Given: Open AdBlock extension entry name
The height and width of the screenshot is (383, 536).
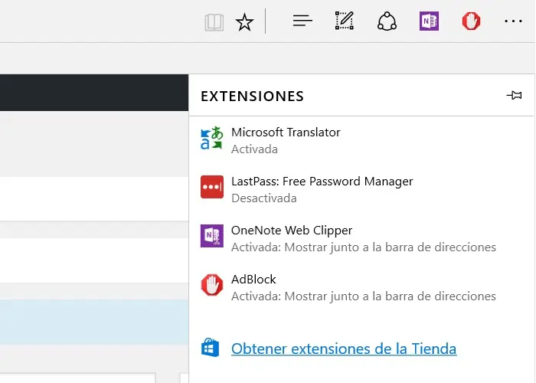Looking at the screenshot, I should point(253,280).
